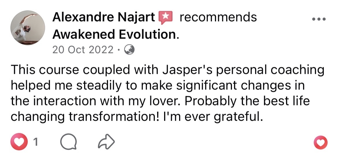Click the word "recommends" in the header
The image size is (338, 159).
218,18
